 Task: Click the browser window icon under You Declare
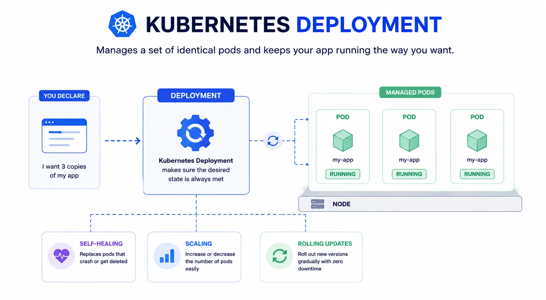tap(64, 136)
